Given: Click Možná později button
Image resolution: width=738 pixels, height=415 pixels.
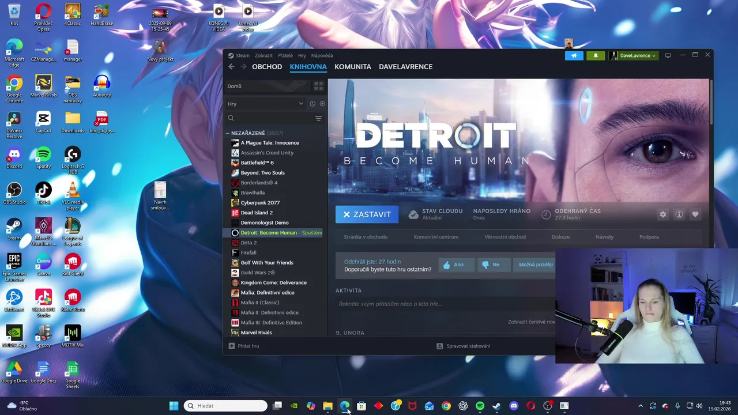Looking at the screenshot, I should [x=535, y=265].
